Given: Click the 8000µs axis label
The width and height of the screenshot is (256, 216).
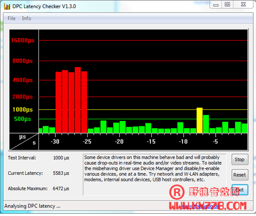Looking at the screenshot, I should [x=23, y=61].
